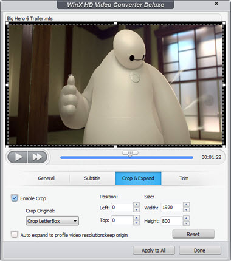Click the Top position input field
This screenshot has width=231, height=261.
(122, 220)
